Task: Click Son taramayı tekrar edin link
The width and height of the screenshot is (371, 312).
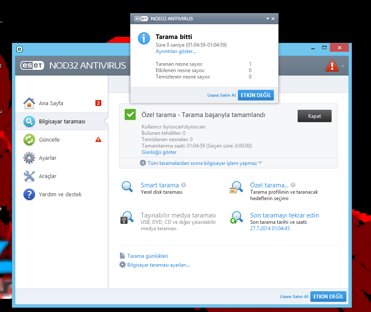Action: point(285,215)
